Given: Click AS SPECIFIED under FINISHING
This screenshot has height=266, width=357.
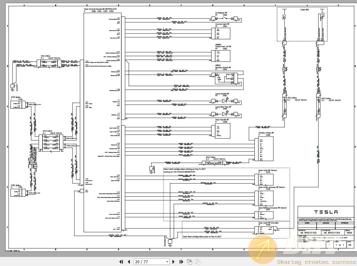Looking at the screenshot, I should pyautogui.click(x=332, y=233).
